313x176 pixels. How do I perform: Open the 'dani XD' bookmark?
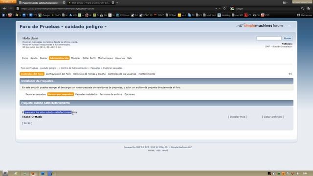(x=237, y=15)
